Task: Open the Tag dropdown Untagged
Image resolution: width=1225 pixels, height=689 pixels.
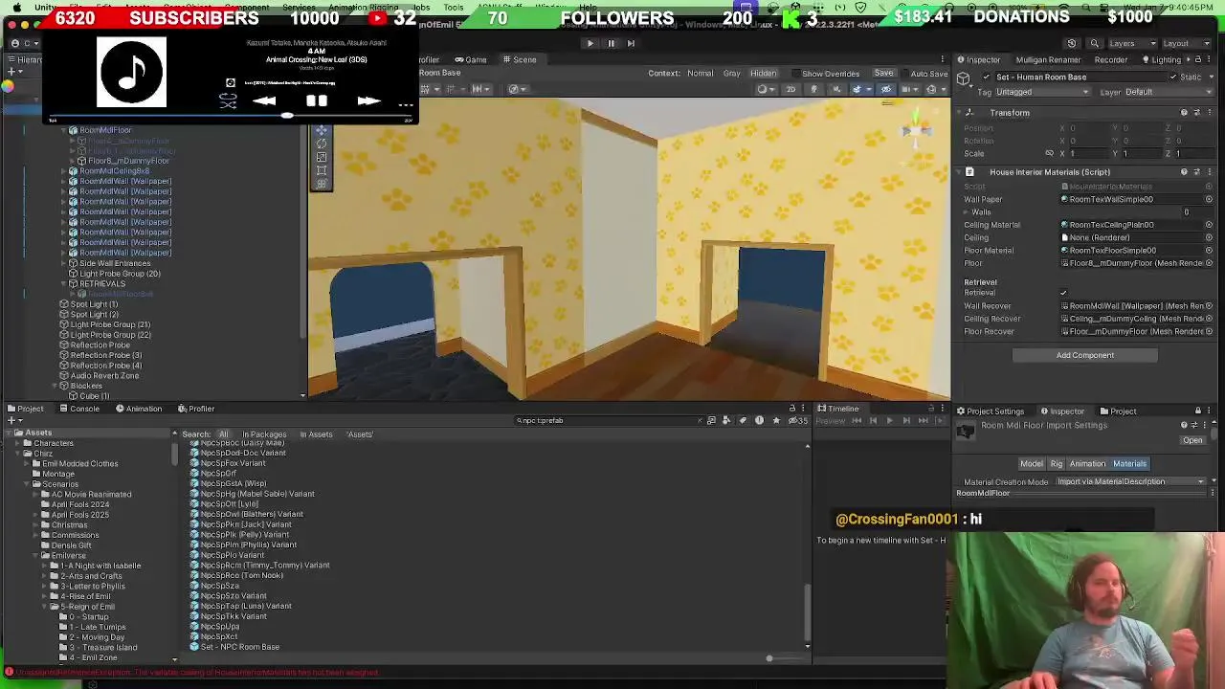Action: (1043, 92)
